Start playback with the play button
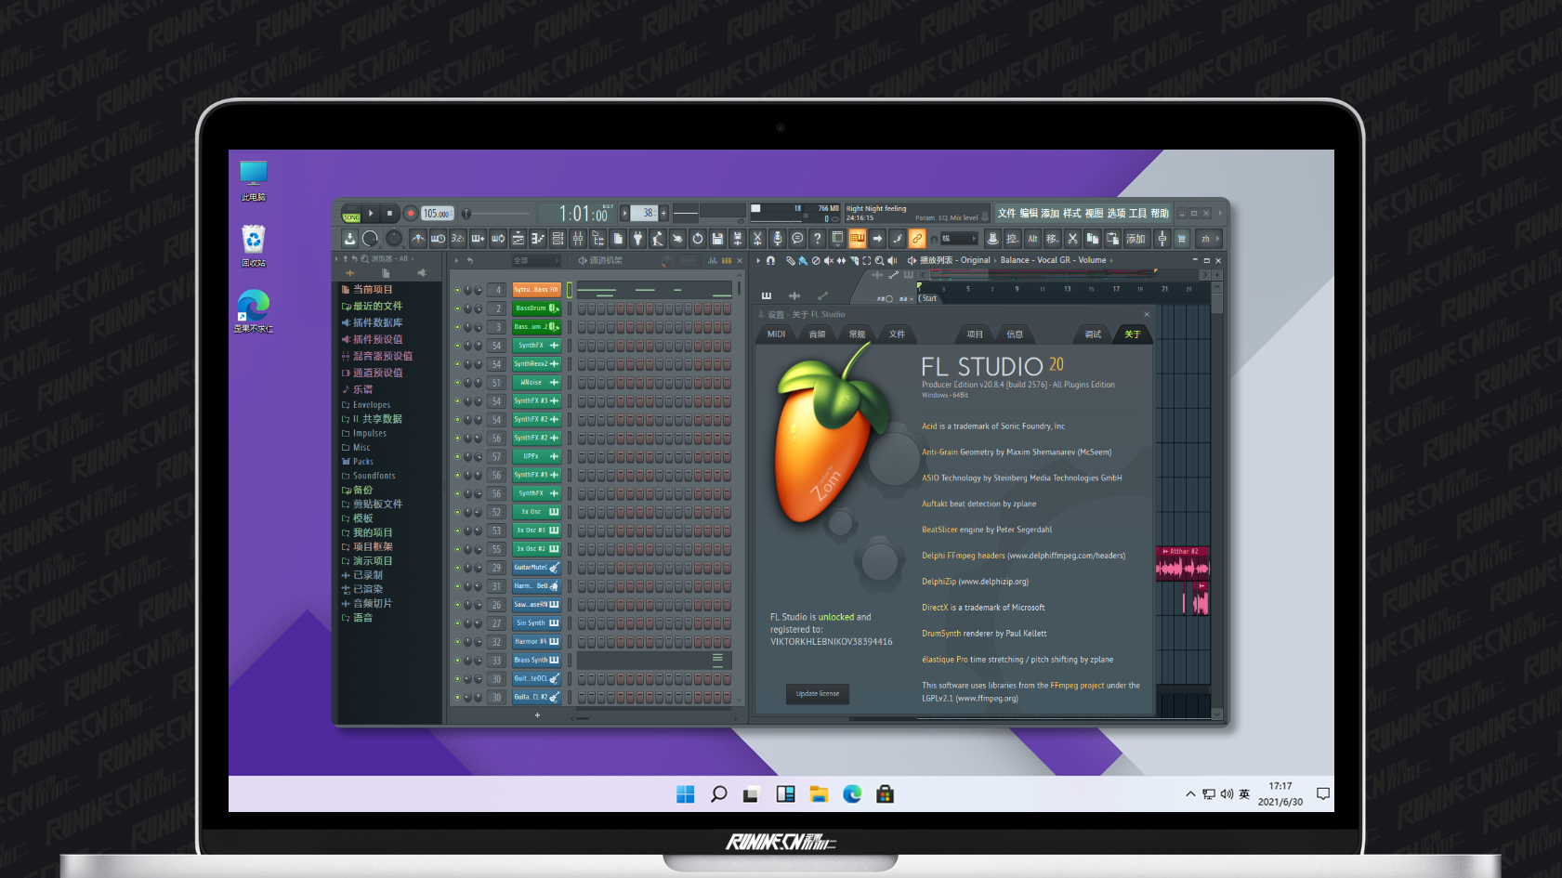 (371, 213)
